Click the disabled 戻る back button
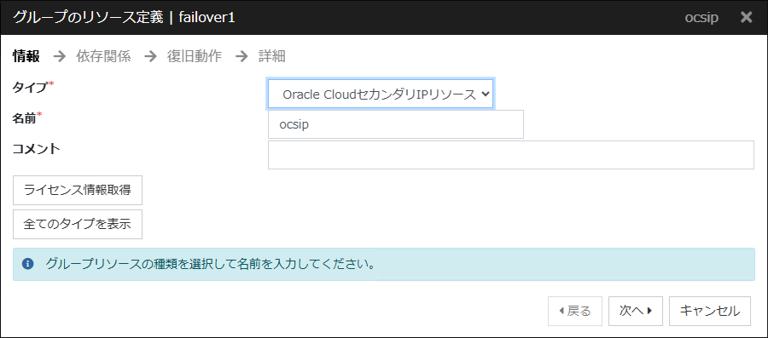The height and width of the screenshot is (338, 768). (575, 311)
